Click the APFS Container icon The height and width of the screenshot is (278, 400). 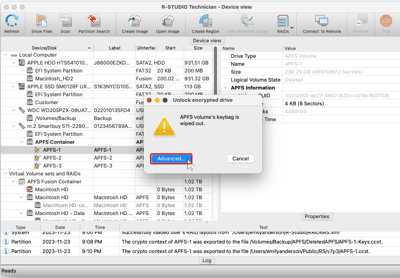click(30, 142)
